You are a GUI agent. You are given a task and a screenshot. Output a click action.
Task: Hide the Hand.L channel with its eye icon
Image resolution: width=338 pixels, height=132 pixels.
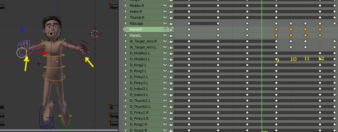(x=165, y=35)
